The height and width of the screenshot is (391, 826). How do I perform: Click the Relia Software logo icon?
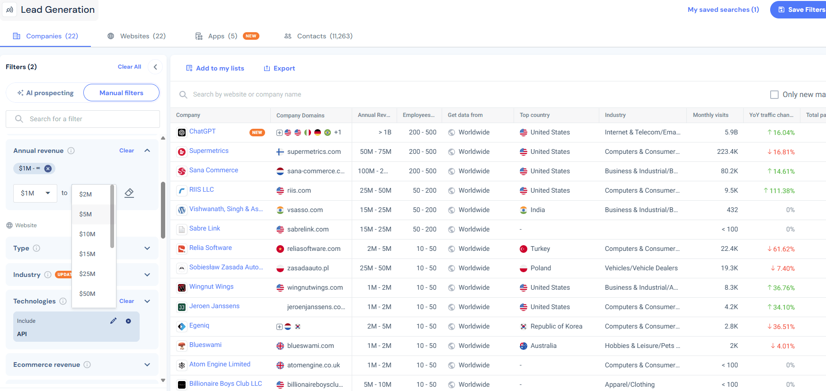[182, 249]
